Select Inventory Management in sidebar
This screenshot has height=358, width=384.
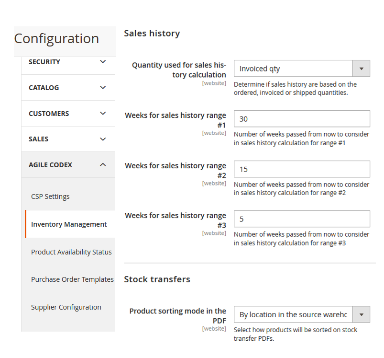coord(69,224)
